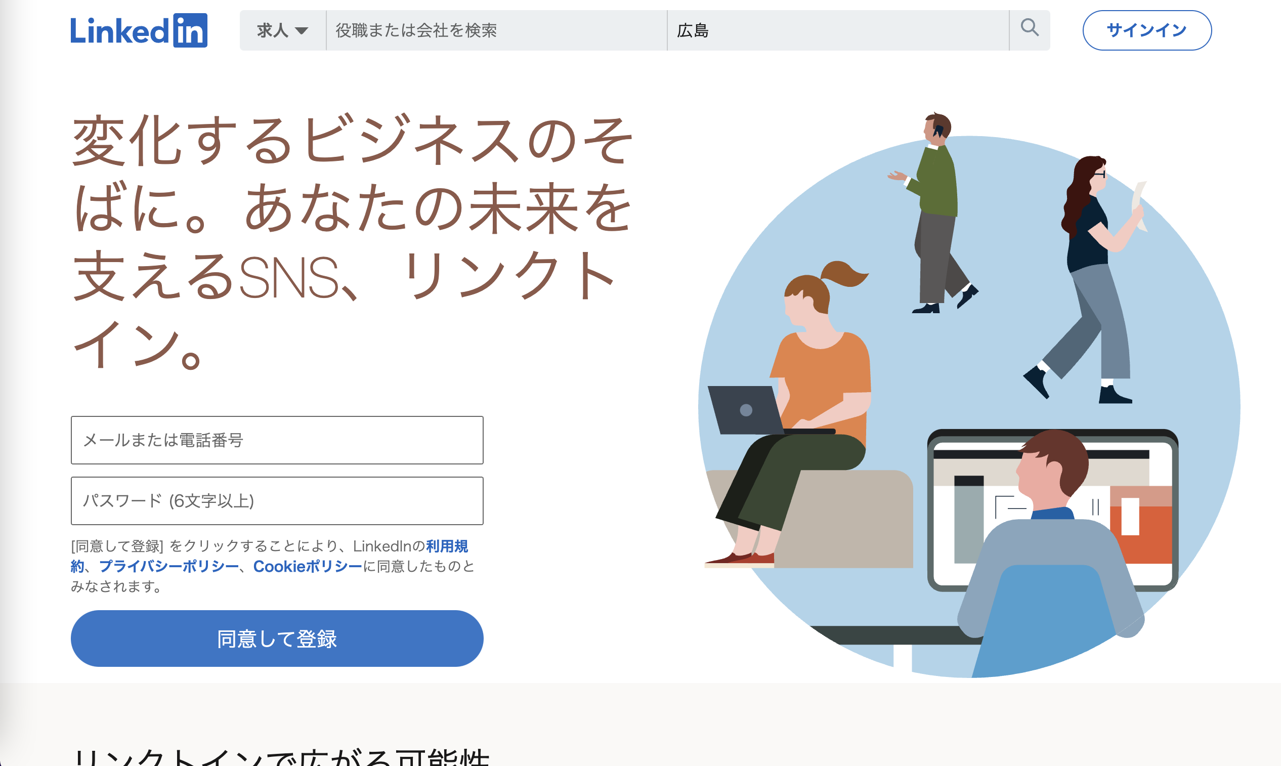Open the 利用規約 link
Viewport: 1281px width, 766px height.
(447, 546)
